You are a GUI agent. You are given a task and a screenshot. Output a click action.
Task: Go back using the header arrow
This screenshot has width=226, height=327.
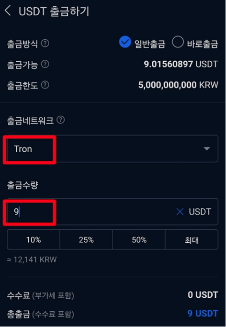pos(8,11)
